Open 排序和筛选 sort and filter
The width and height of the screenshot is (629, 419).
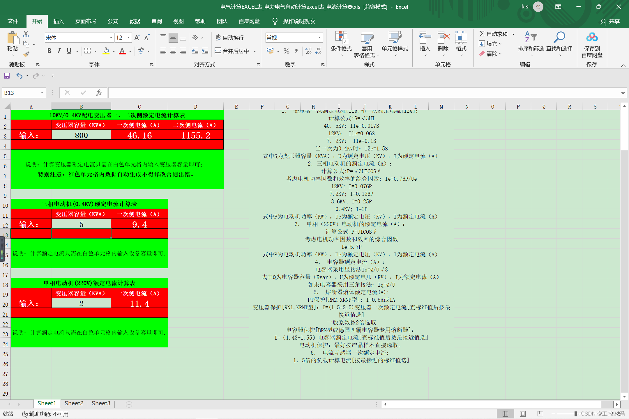(531, 44)
